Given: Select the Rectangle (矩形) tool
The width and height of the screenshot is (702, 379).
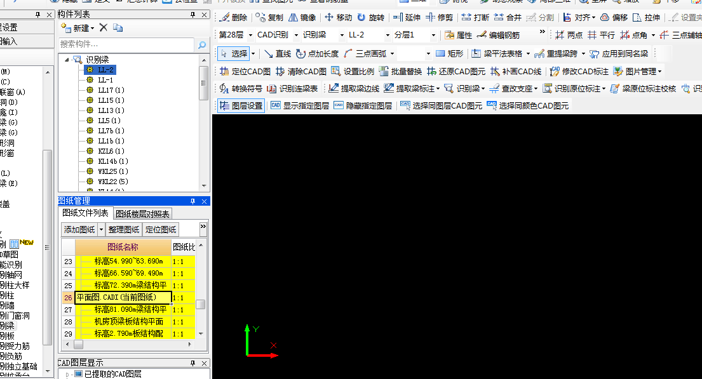Looking at the screenshot, I should click(450, 54).
